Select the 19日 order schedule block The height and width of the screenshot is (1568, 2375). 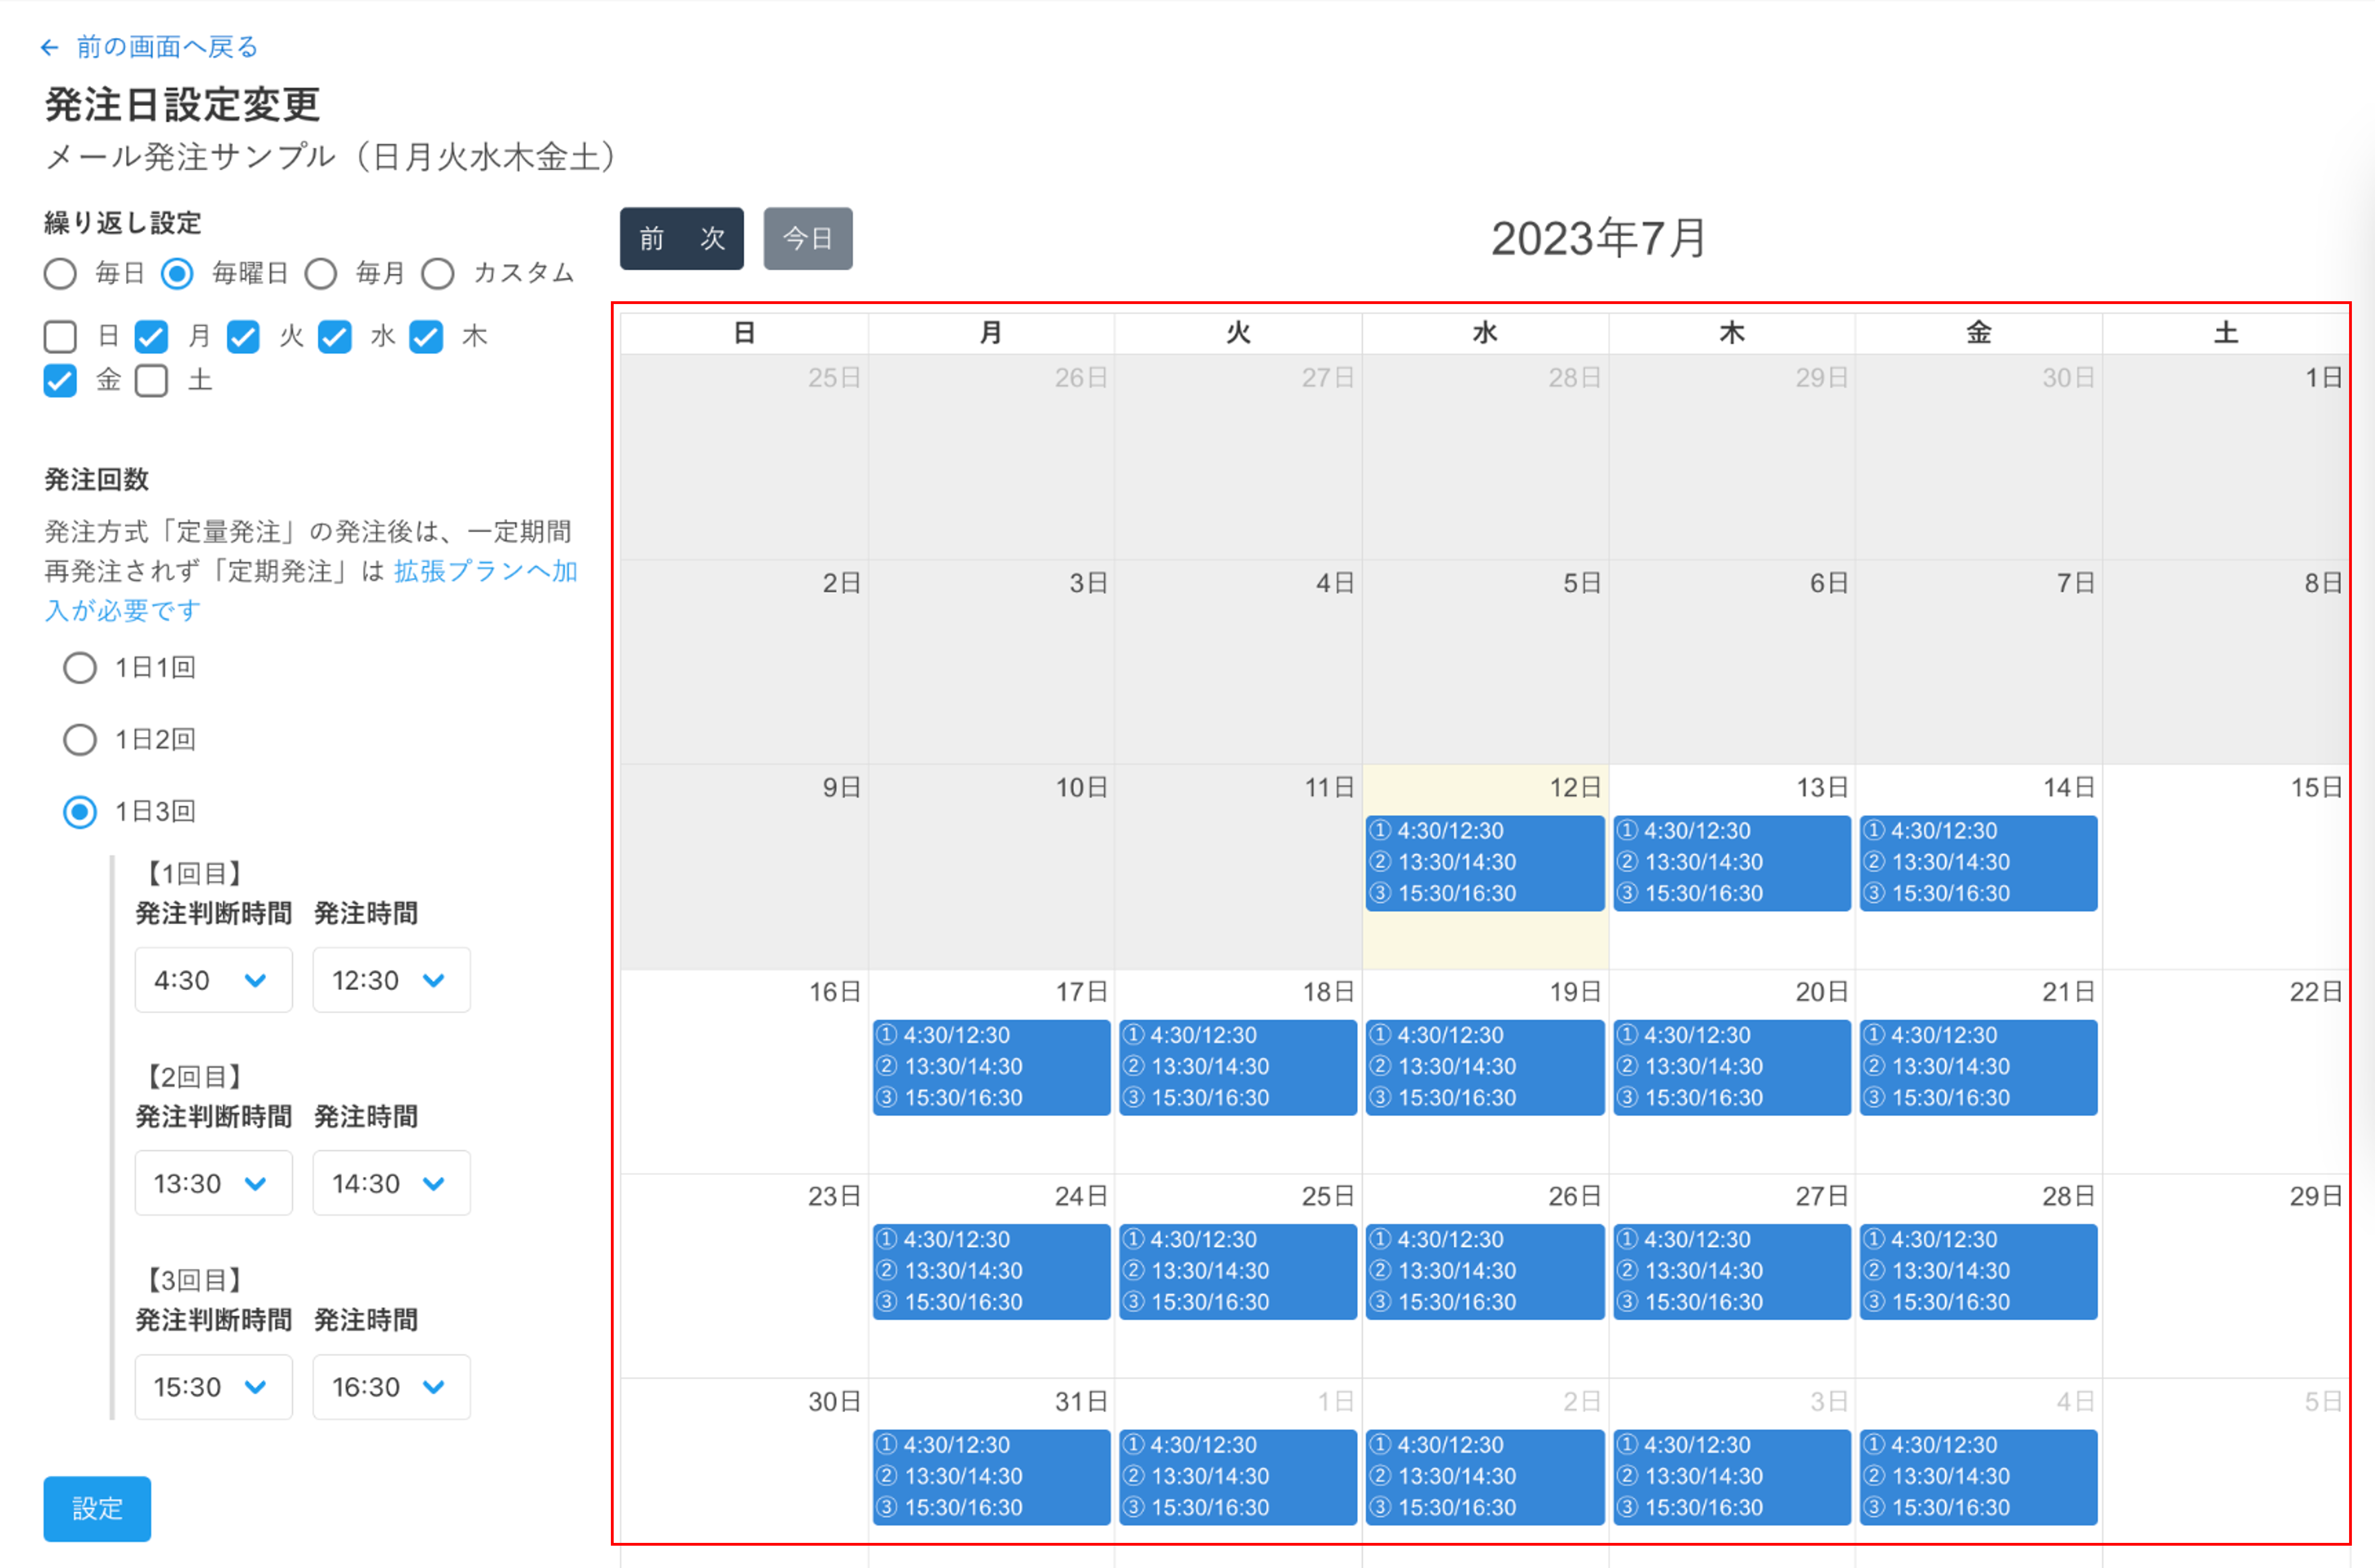pyautogui.click(x=1485, y=1067)
